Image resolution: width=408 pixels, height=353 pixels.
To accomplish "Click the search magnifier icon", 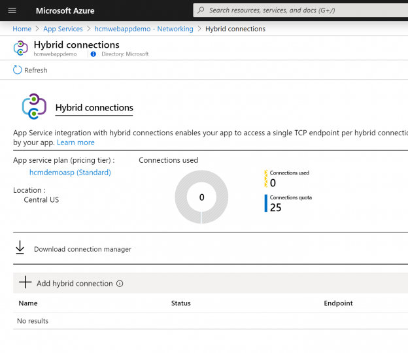I will coord(201,10).
